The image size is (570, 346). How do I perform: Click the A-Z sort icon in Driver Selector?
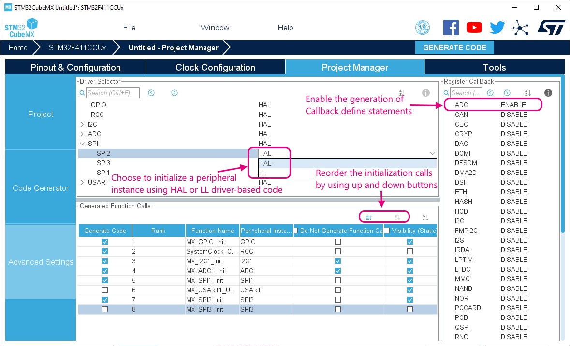coord(402,93)
